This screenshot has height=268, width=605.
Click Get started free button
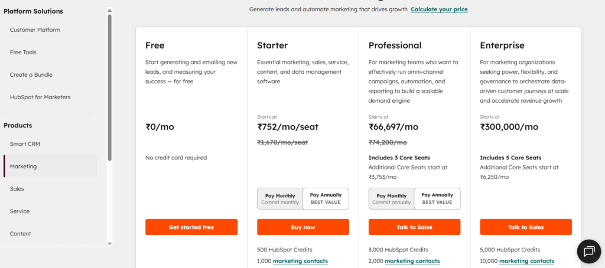[x=191, y=227]
